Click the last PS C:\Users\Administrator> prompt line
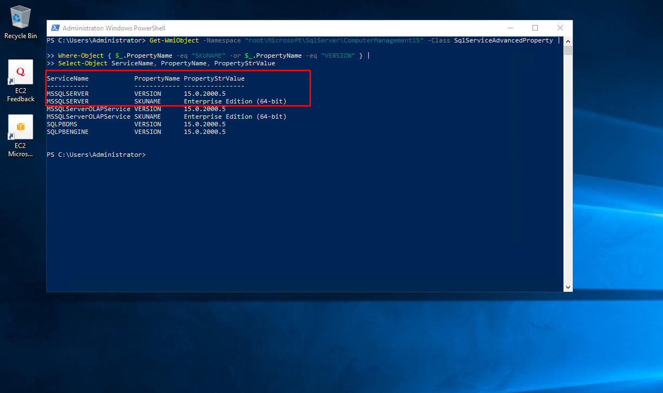663x393 pixels. (x=96, y=155)
